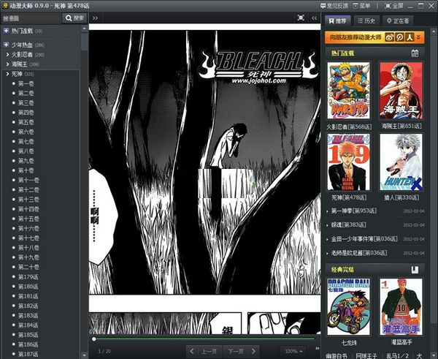The image size is (438, 359).
Task: Click 火影忍者[第568话] caption
Action: (x=349, y=126)
